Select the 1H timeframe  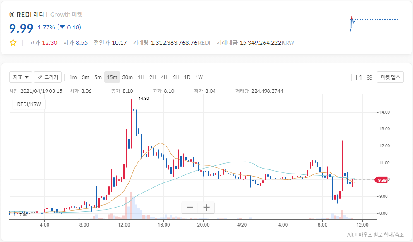point(141,77)
